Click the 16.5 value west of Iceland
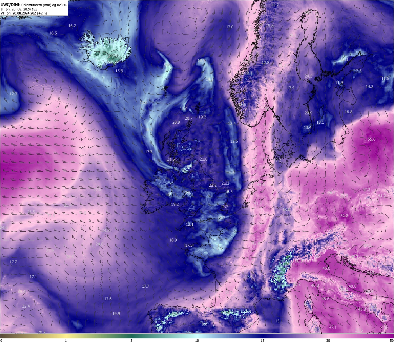Image resolution: width=394 pixels, height=343 pixels. click(x=53, y=33)
